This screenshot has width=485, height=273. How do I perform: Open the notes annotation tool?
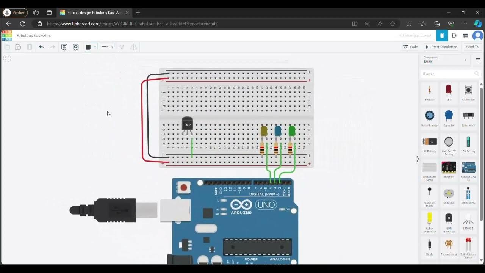coord(64,47)
